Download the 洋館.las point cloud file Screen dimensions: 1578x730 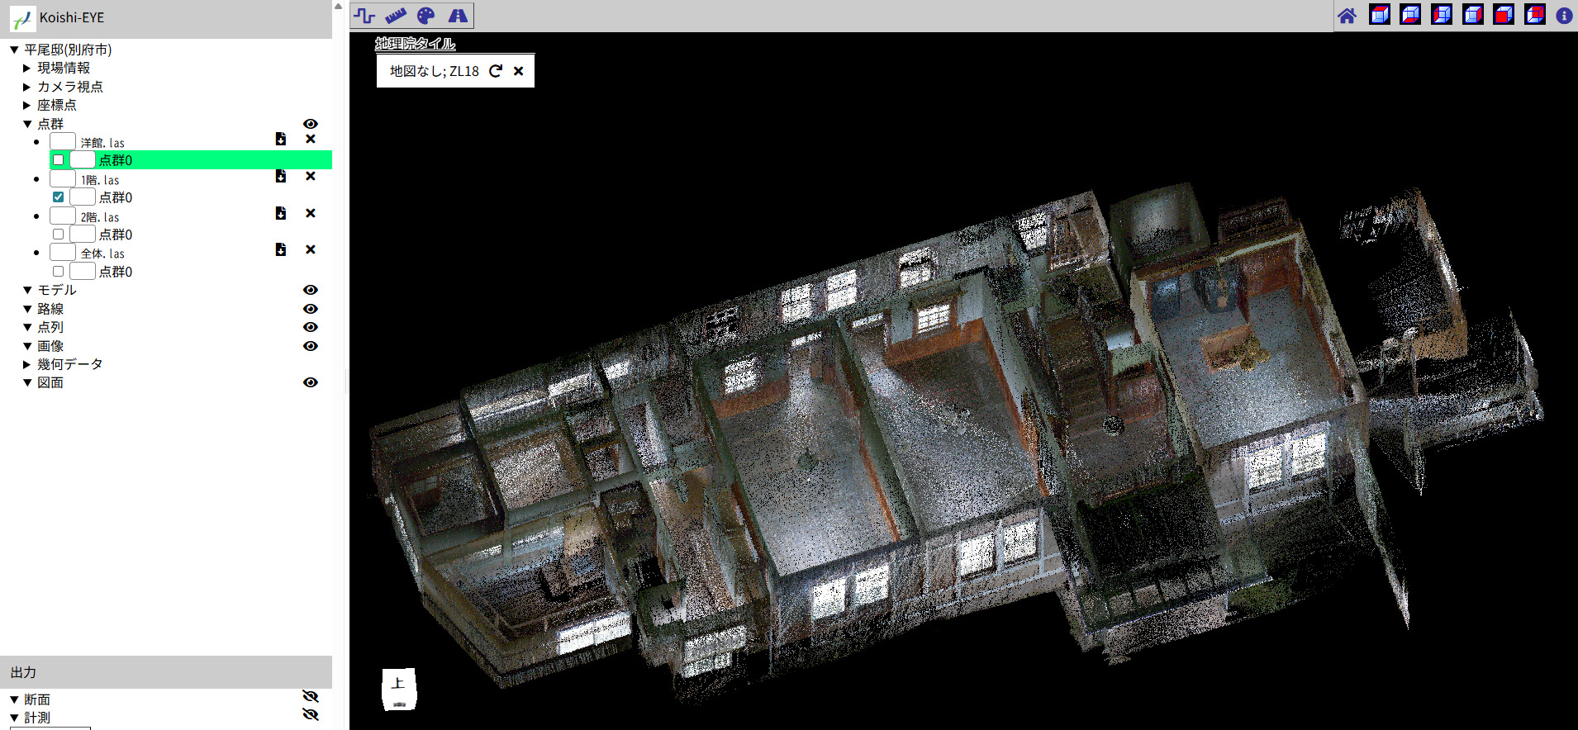tap(281, 140)
